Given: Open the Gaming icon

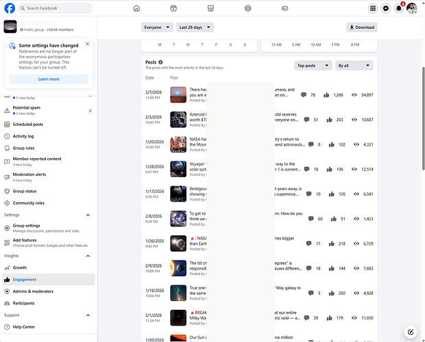Looking at the screenshot, I should click(x=284, y=8).
